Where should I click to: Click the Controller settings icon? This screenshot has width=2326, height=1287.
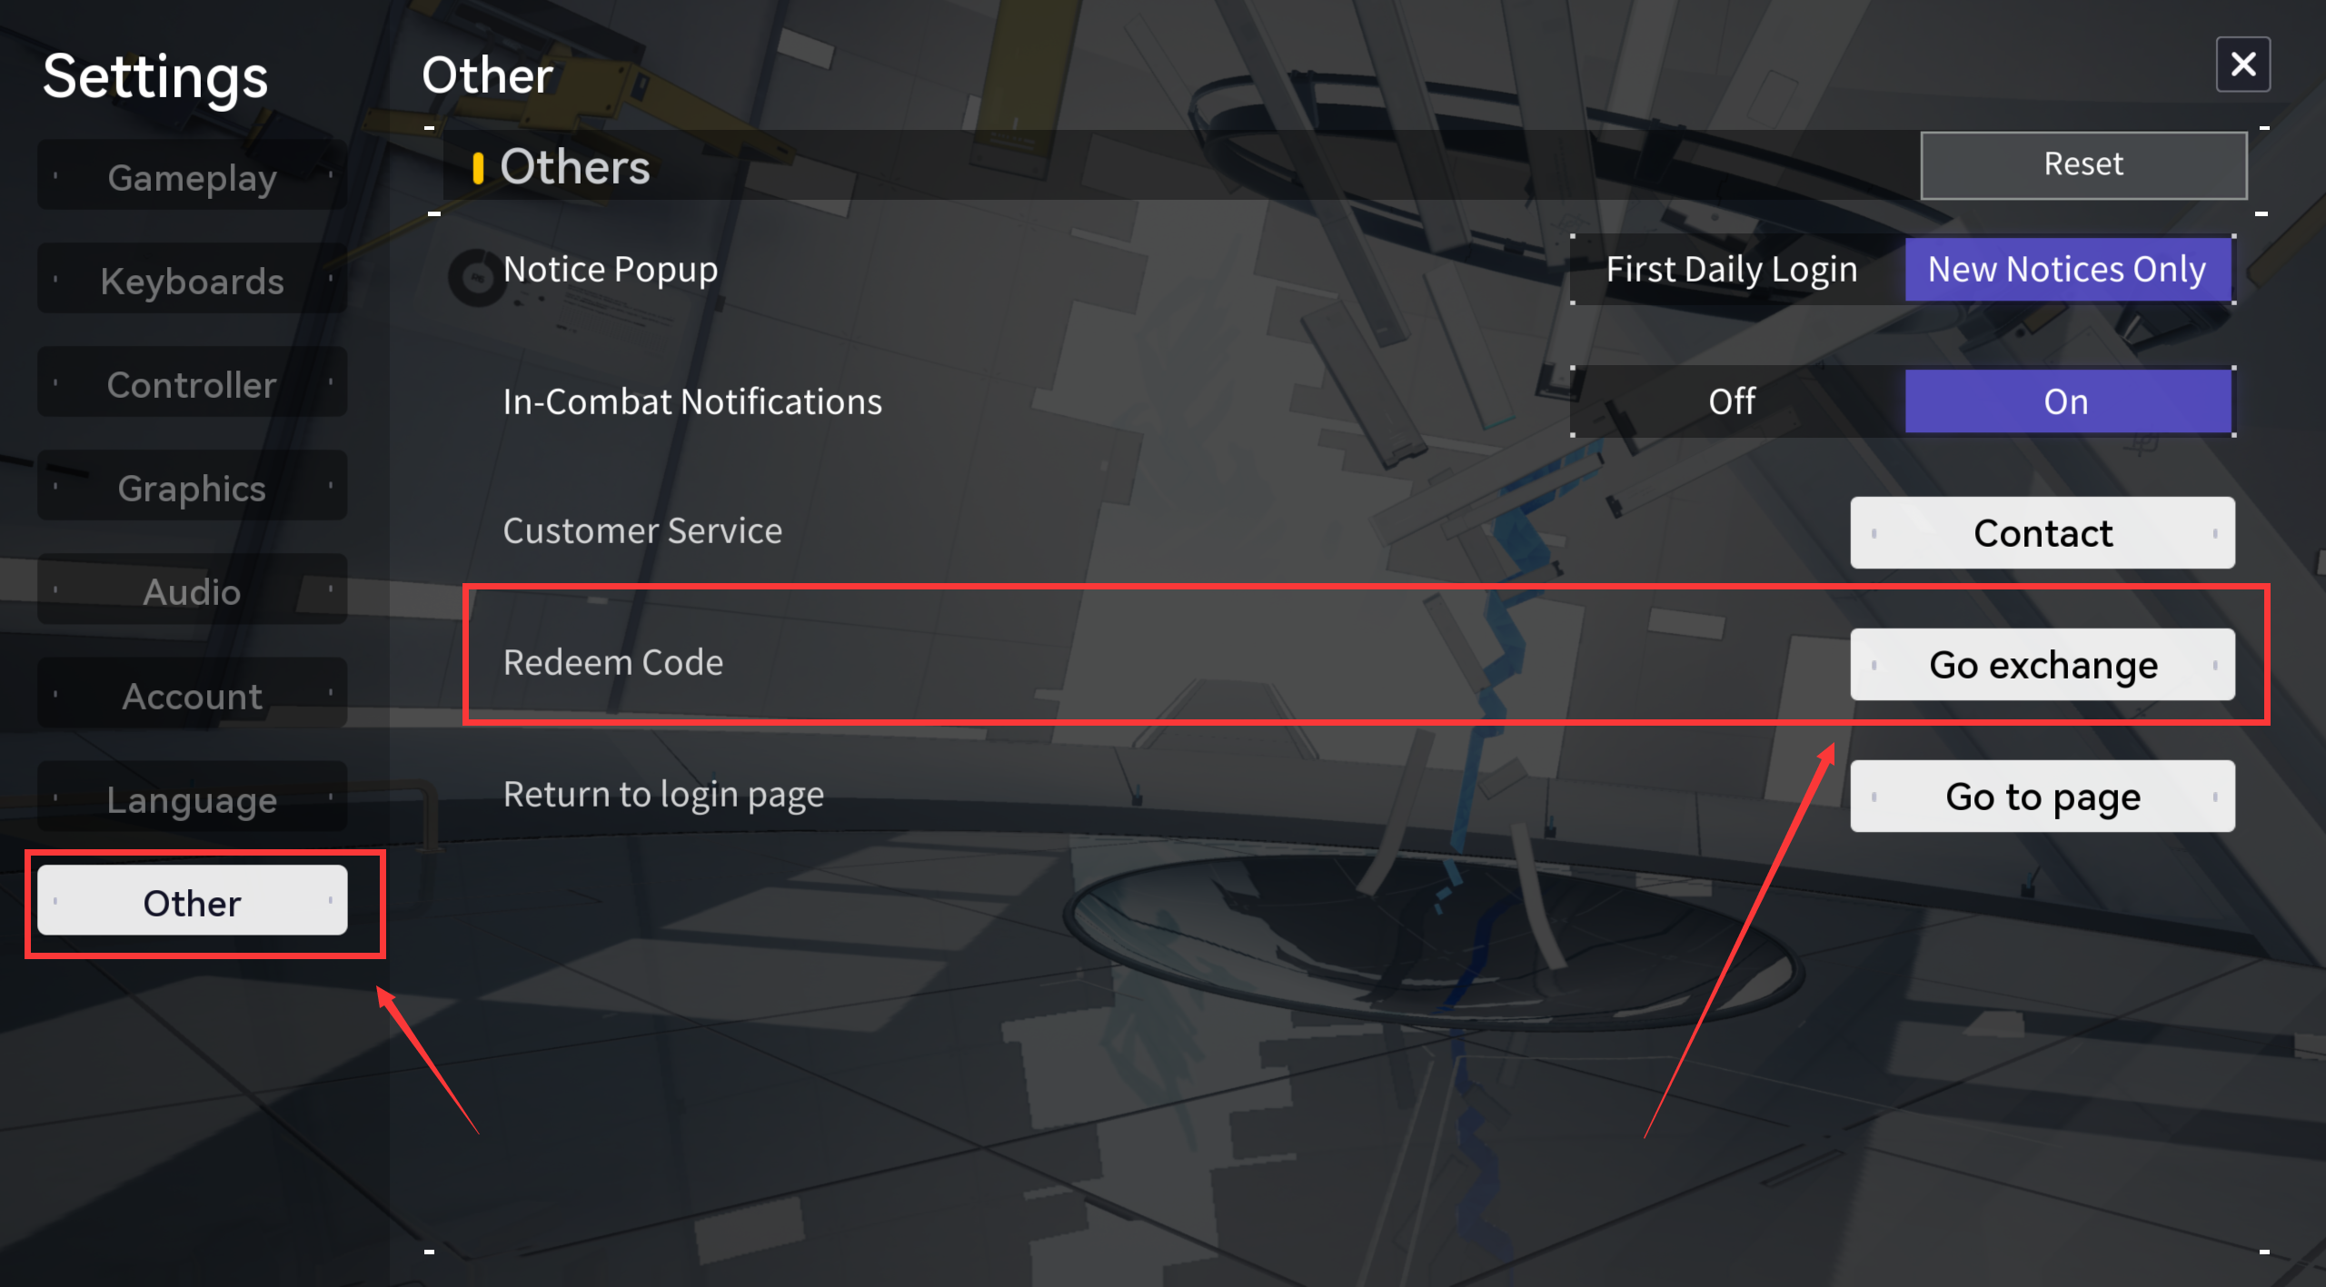point(190,383)
